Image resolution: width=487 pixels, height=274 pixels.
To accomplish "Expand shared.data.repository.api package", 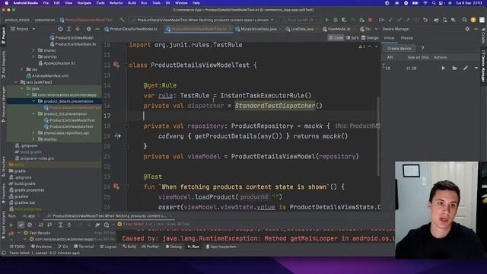I will click(x=33, y=132).
